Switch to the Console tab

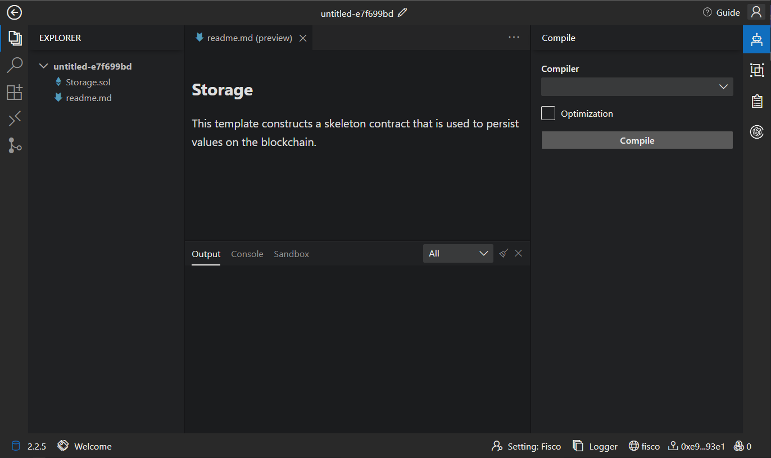pyautogui.click(x=247, y=254)
